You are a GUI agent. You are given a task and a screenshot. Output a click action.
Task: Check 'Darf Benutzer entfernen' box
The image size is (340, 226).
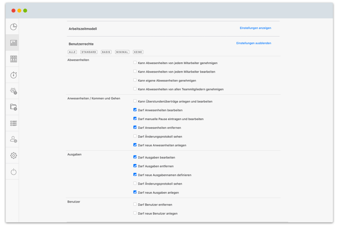(x=135, y=204)
